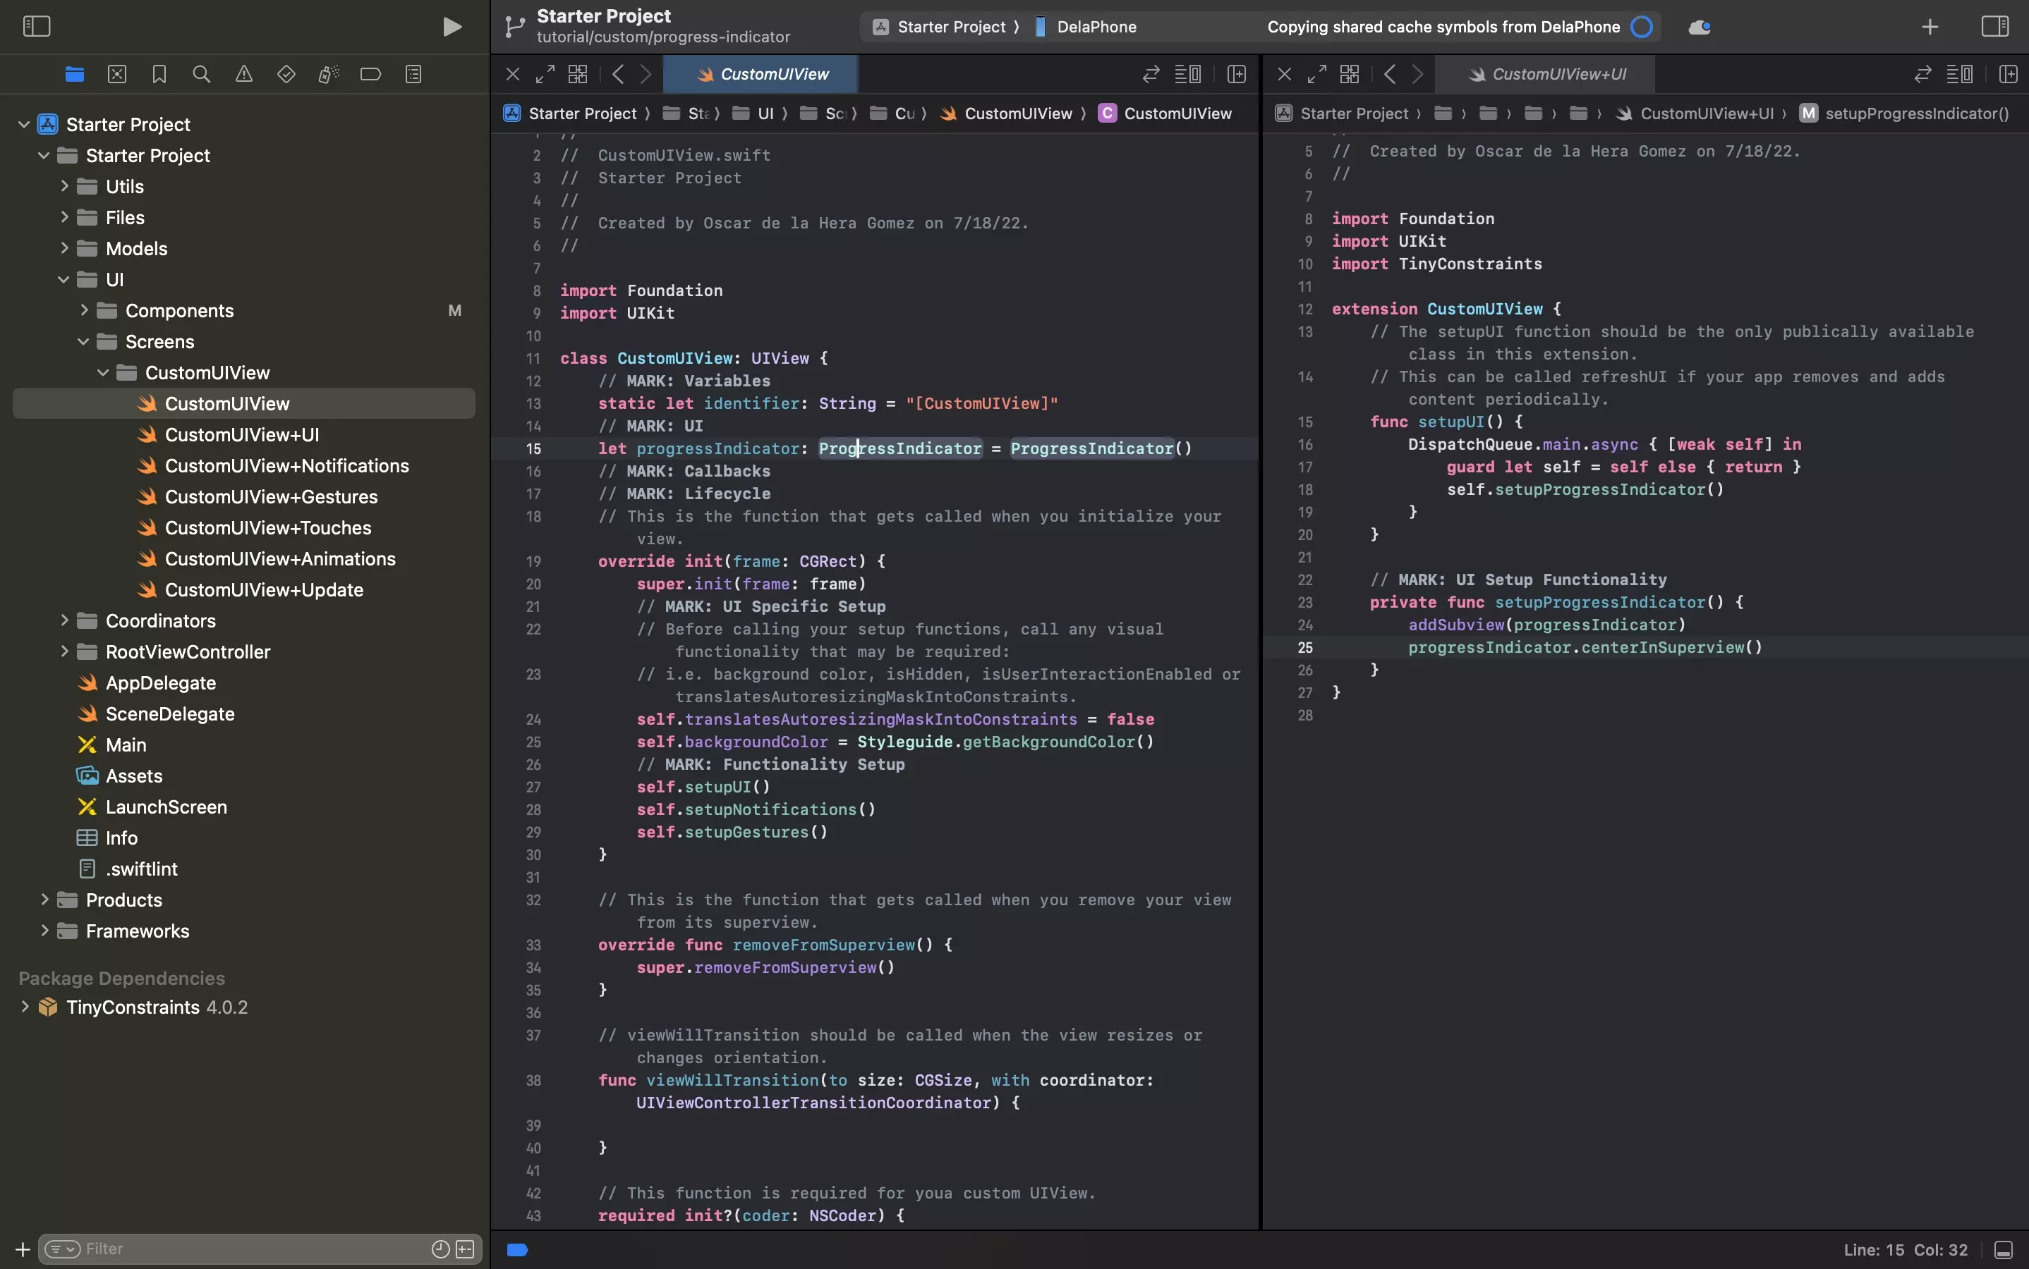Open the CustomUIView+Animations file
The image size is (2029, 1269).
tap(279, 559)
